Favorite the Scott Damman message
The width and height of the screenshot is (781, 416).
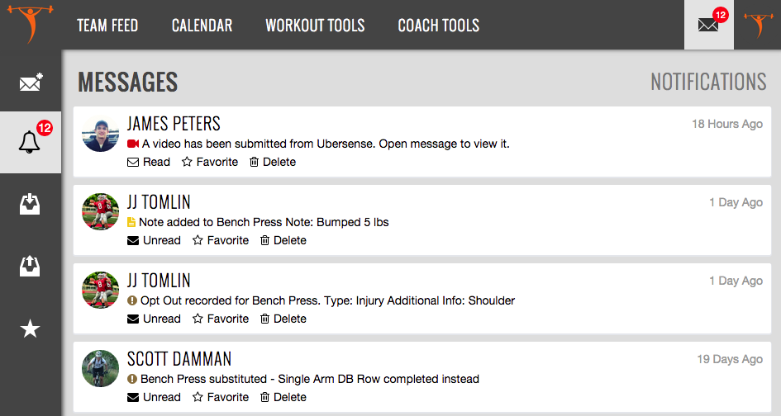coord(221,397)
